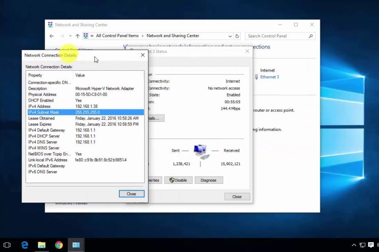Open Microsoft Edge from the taskbar
The width and height of the screenshot is (379, 252).
(x=24, y=245)
